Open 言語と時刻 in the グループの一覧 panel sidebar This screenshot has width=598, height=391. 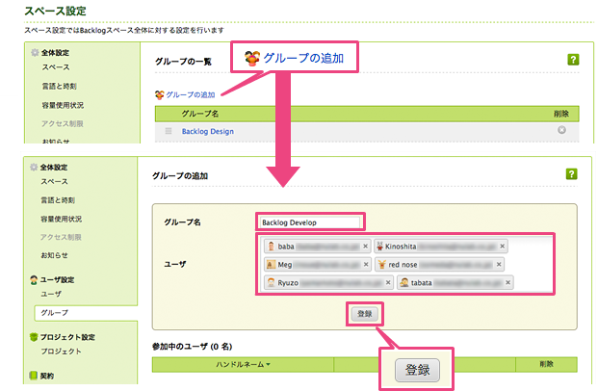59,87
